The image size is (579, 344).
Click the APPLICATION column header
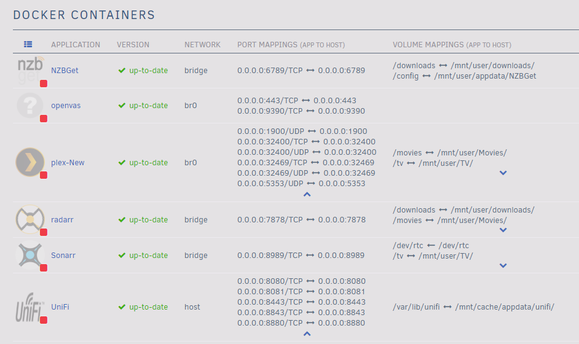76,45
